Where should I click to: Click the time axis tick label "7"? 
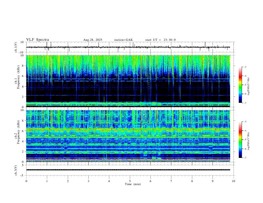[x=171, y=181]
